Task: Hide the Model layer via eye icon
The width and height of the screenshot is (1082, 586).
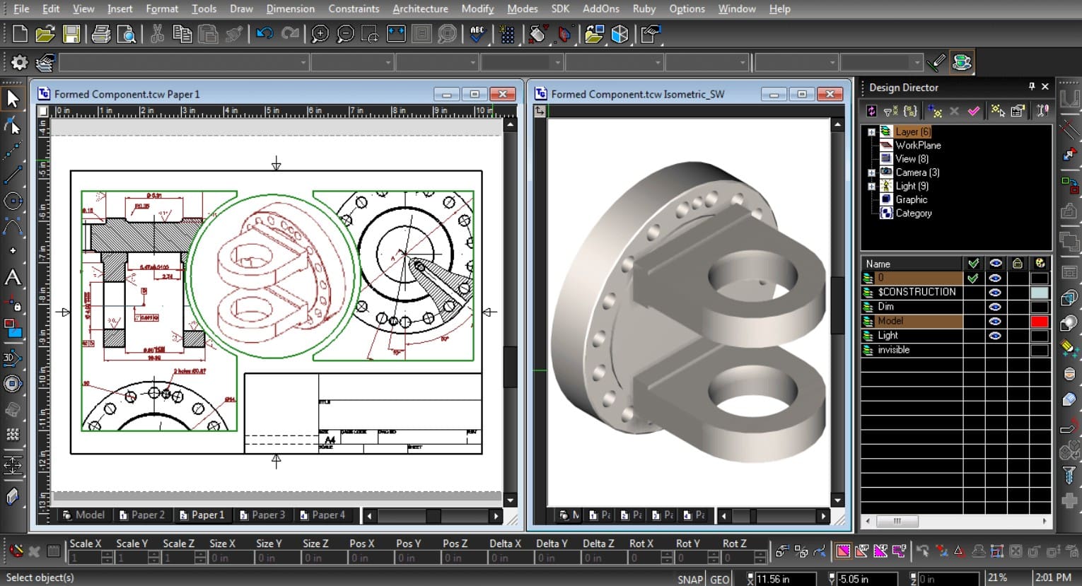Action: (995, 321)
